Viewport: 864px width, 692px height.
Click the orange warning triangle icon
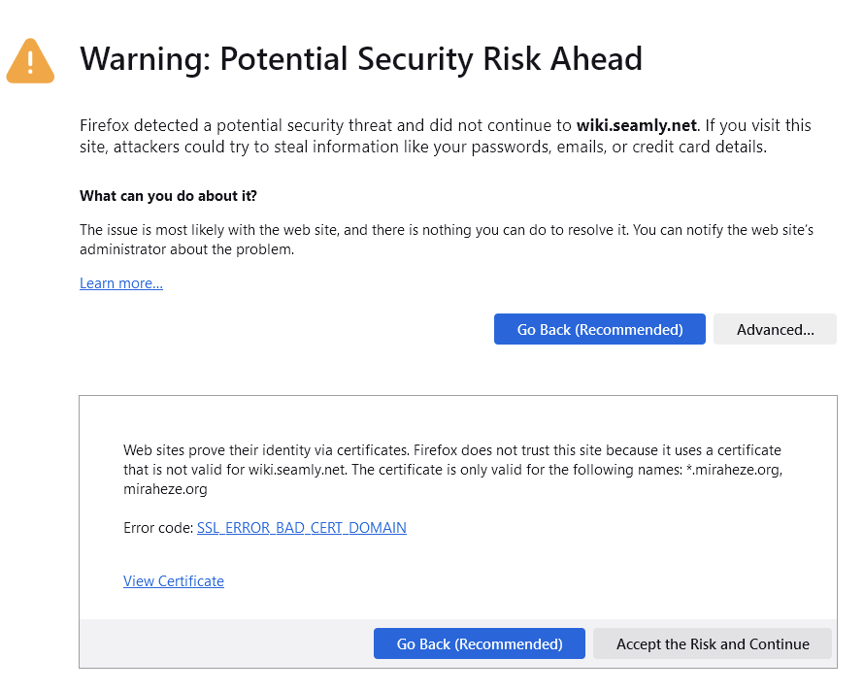tap(30, 60)
